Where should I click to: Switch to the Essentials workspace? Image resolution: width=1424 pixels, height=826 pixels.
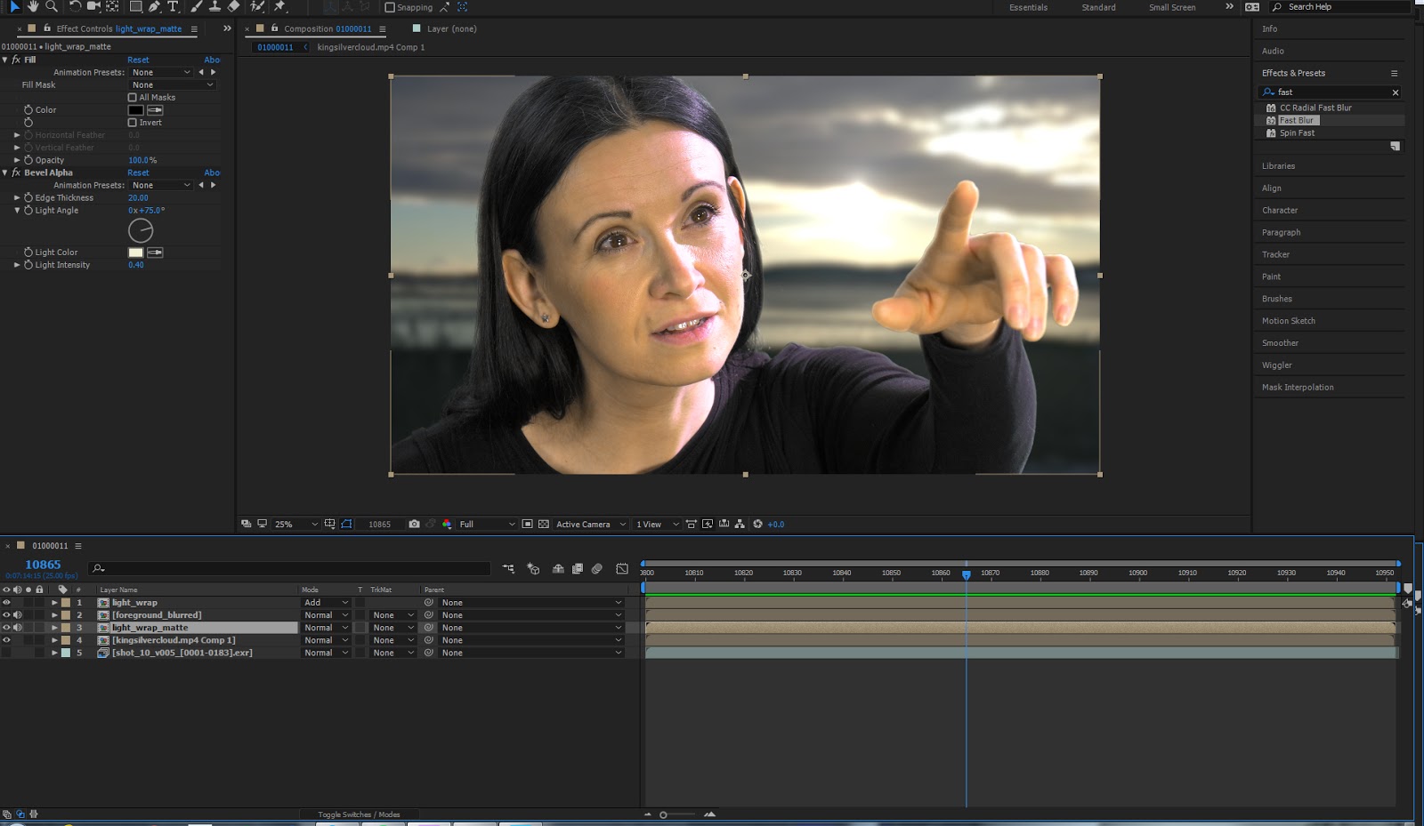click(x=1028, y=8)
